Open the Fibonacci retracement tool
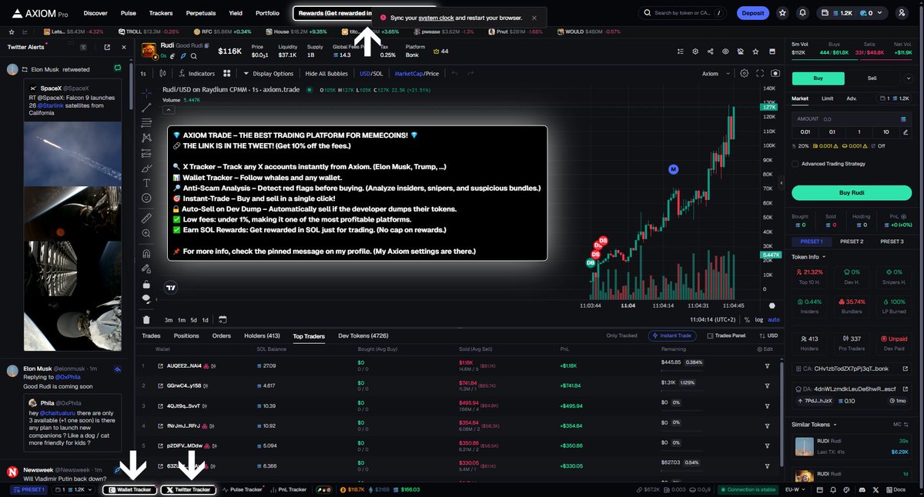 click(x=146, y=122)
